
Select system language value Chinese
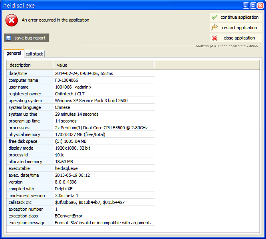pyautogui.click(x=62, y=107)
